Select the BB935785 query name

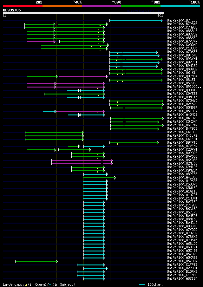(12, 10)
